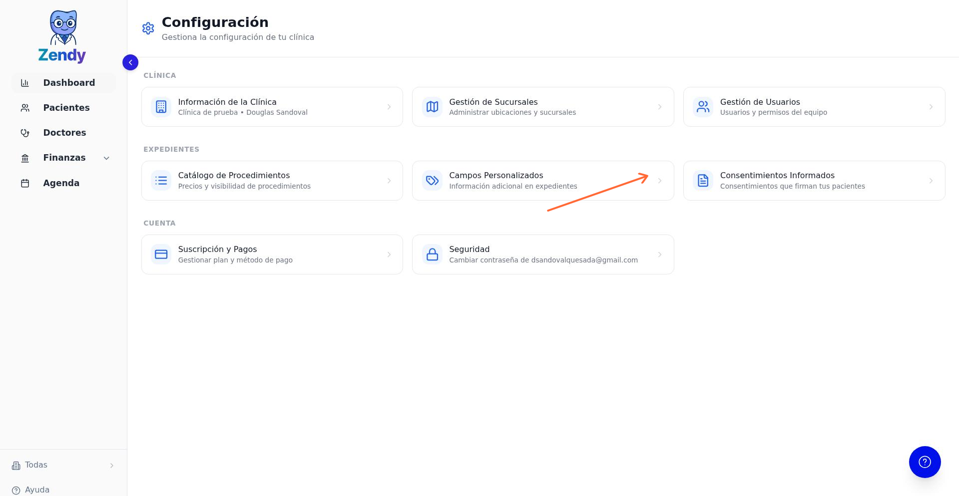Open Gestión de Usuarios settings
The image size is (959, 496).
click(814, 106)
